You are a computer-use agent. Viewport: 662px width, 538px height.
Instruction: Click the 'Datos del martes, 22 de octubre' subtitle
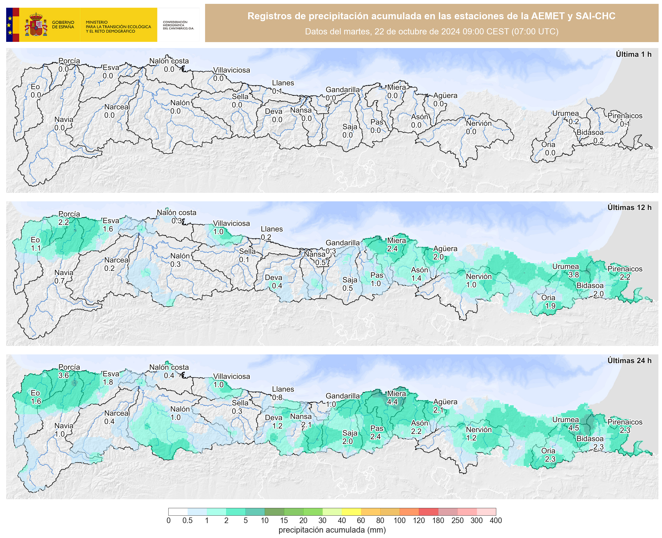[x=431, y=32]
